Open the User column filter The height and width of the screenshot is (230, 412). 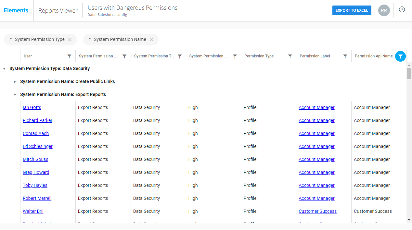pos(70,56)
